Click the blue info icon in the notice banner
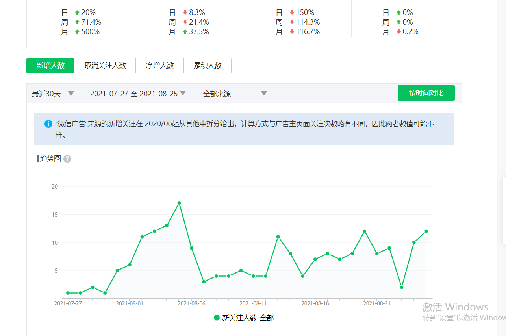506x336 pixels. pyautogui.click(x=48, y=124)
